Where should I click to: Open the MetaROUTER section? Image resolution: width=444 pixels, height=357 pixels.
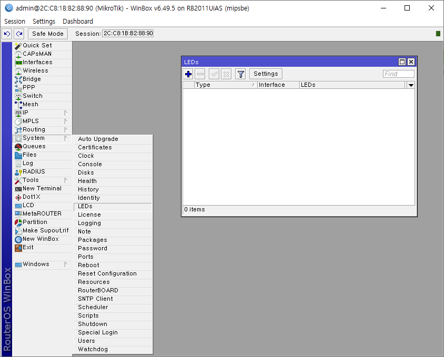click(42, 214)
